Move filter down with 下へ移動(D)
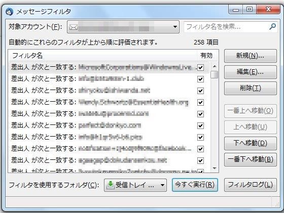This screenshot has width=284, height=213. (x=251, y=143)
